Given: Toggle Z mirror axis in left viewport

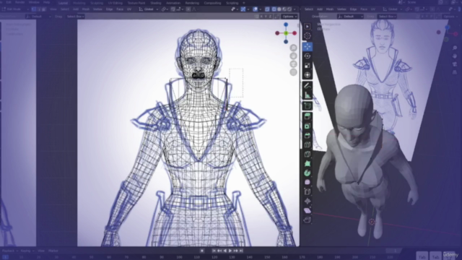Looking at the screenshot, I should 270,17.
